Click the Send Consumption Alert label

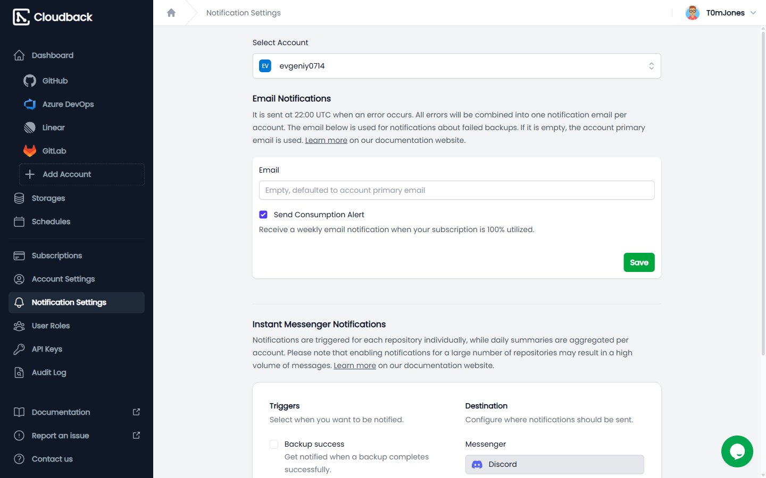pyautogui.click(x=319, y=215)
